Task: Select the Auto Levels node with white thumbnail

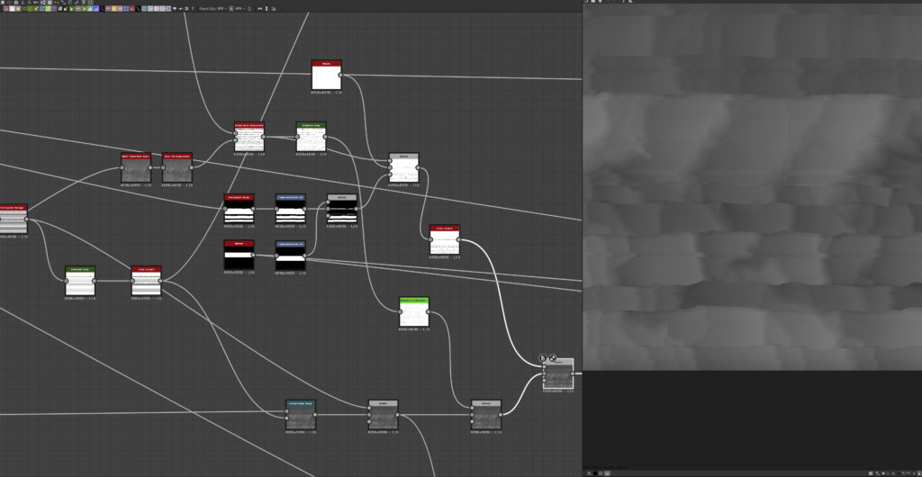Action: click(445, 239)
